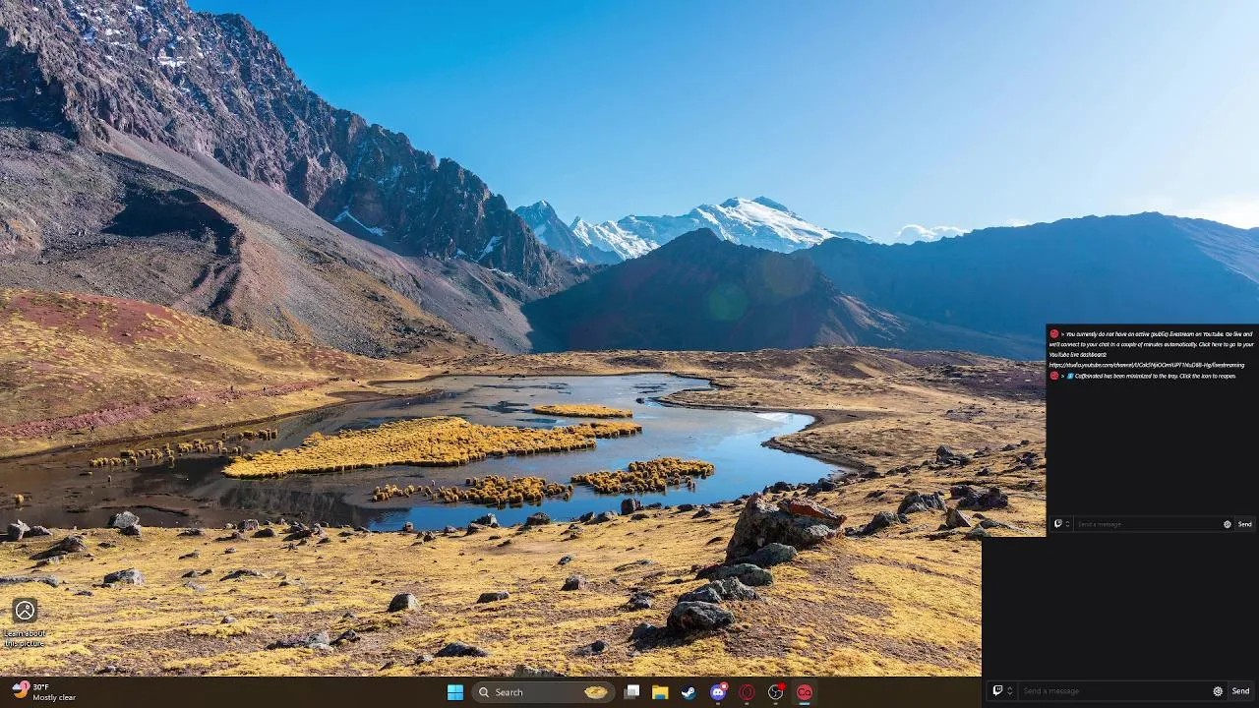Open the weather widget showing Mostly clear
This screenshot has width=1259, height=708.
44,692
